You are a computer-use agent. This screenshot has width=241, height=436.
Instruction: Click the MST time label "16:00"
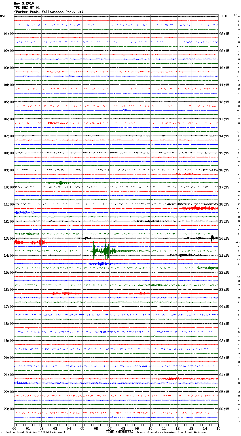click(9, 290)
